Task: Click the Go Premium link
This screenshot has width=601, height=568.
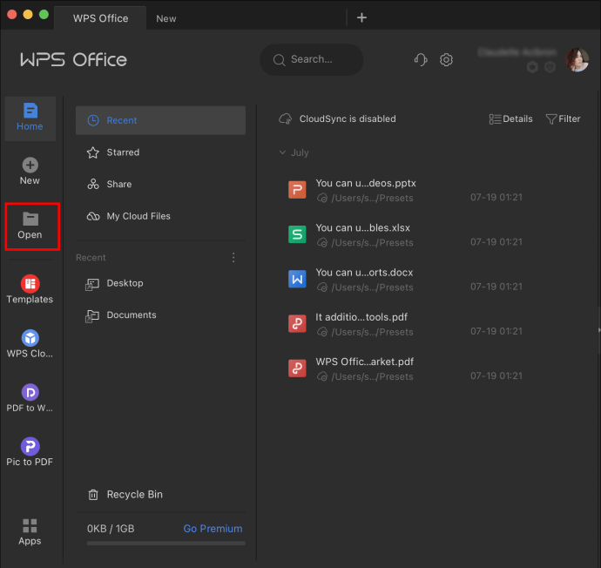Action: pyautogui.click(x=213, y=529)
